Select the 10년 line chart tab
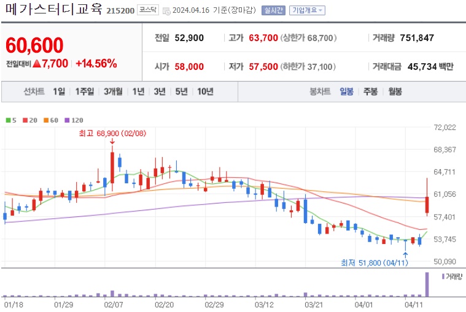The image size is (466, 312). coord(205,92)
